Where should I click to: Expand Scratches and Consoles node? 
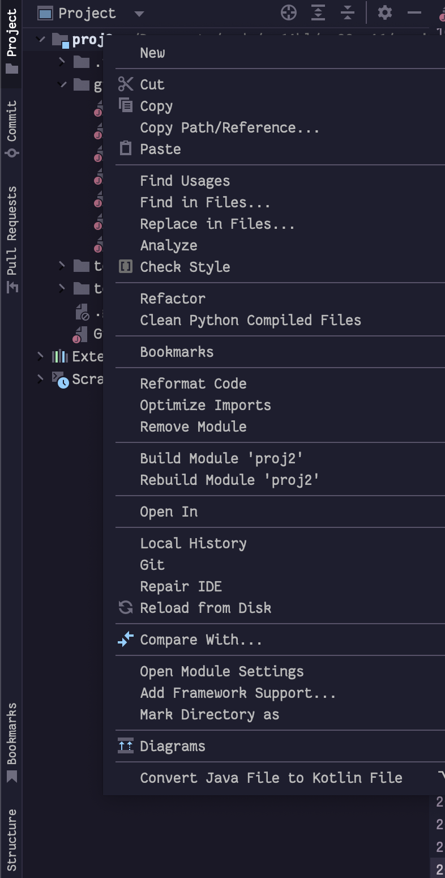pyautogui.click(x=40, y=378)
